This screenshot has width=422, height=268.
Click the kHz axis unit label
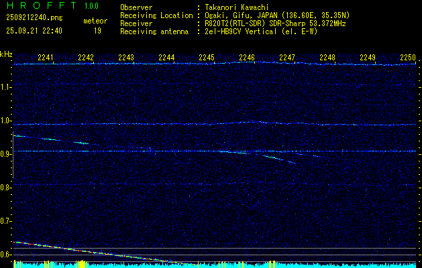pos(6,54)
